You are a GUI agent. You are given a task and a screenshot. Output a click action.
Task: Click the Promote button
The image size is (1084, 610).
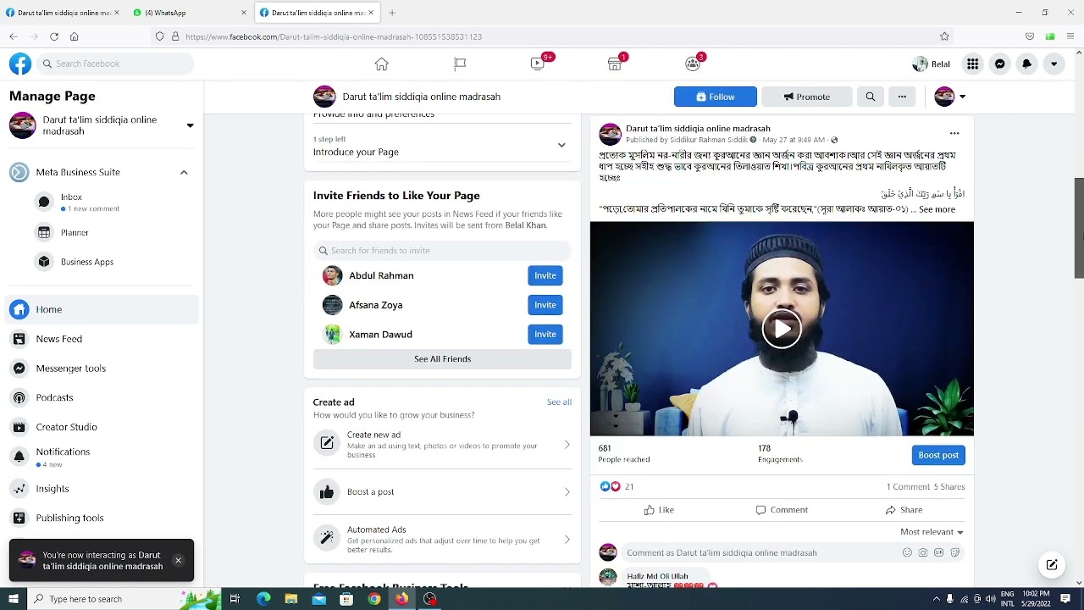(x=806, y=97)
